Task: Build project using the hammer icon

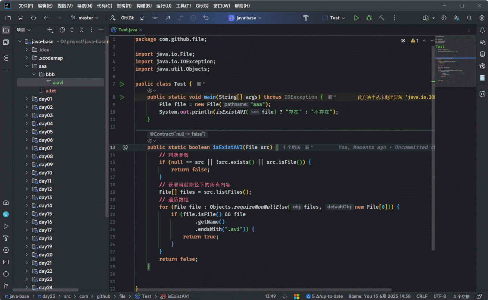Action: [381, 18]
